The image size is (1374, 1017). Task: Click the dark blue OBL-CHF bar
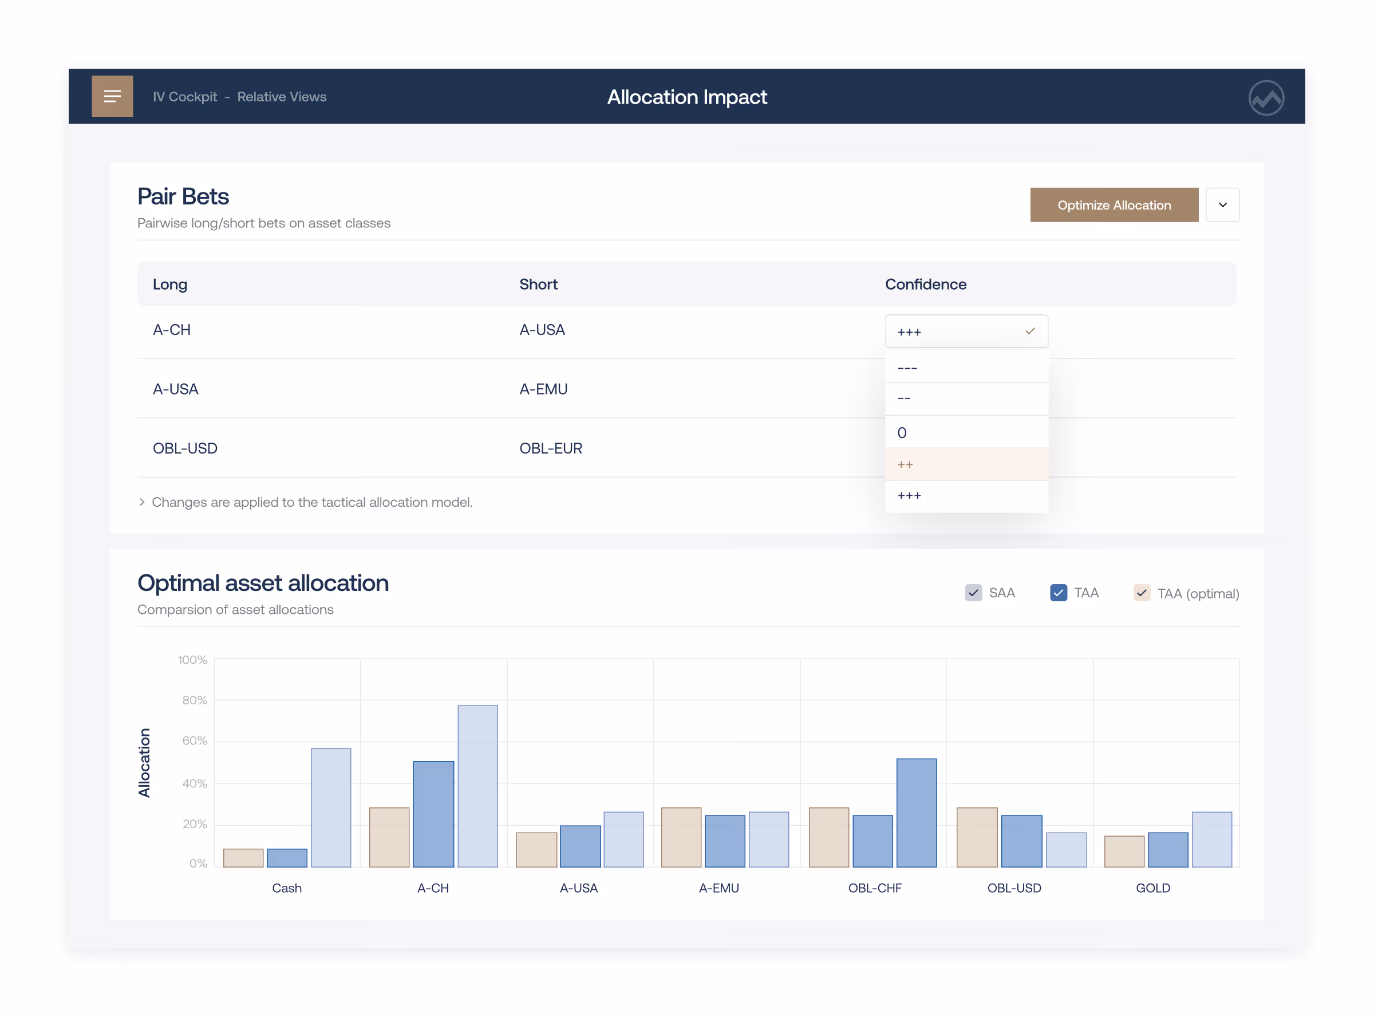point(915,813)
